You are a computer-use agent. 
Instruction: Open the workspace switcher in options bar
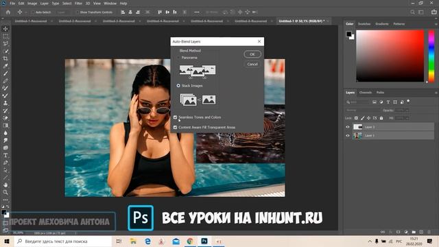click(420, 12)
